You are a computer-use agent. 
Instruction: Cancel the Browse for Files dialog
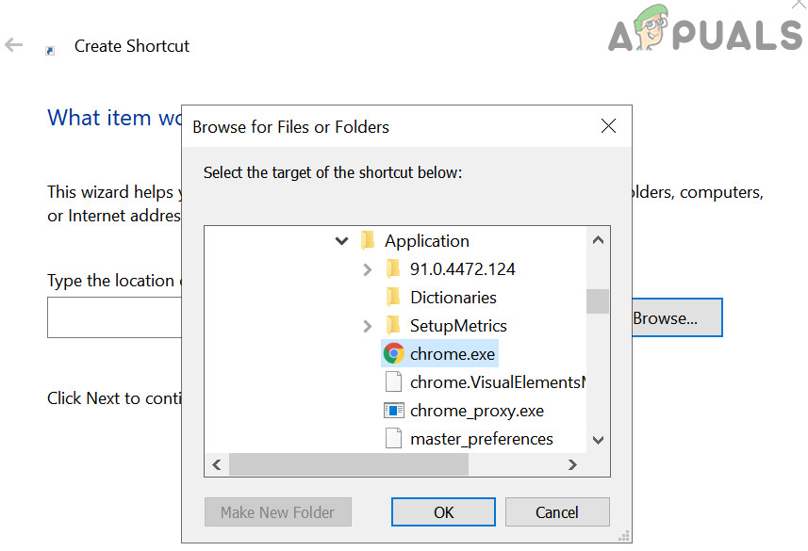pyautogui.click(x=556, y=512)
